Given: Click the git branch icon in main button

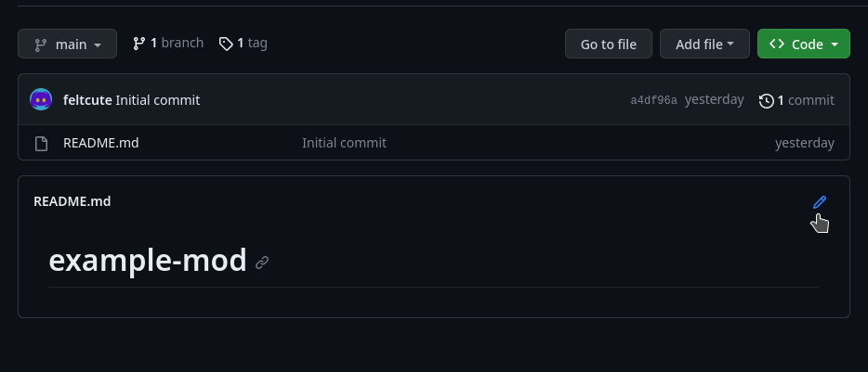Looking at the screenshot, I should click(x=40, y=45).
